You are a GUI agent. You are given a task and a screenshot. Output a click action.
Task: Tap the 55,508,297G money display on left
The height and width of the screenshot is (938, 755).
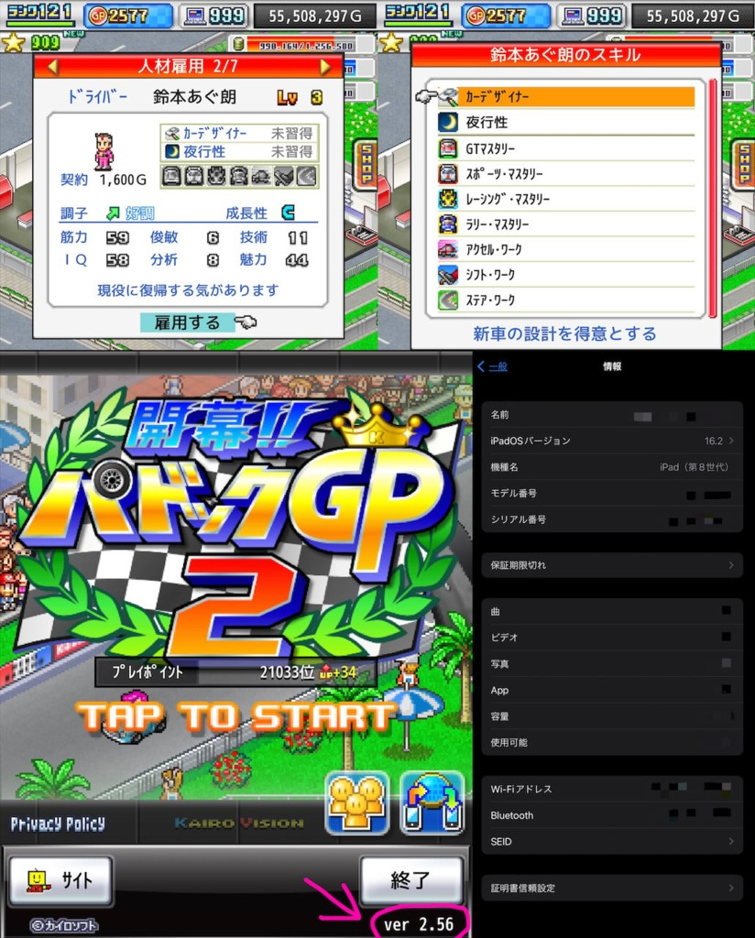pos(314,16)
